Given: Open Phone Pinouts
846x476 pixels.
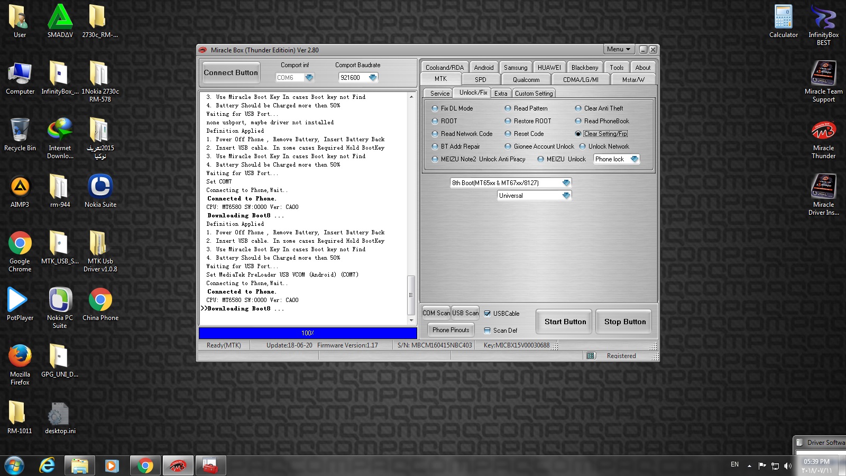Looking at the screenshot, I should click(x=450, y=330).
